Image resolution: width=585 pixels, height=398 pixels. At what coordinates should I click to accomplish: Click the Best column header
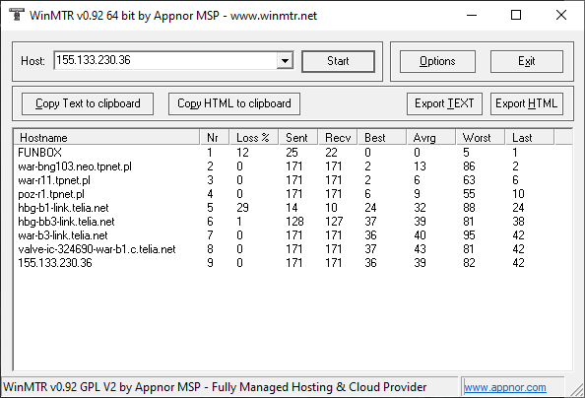coord(382,137)
